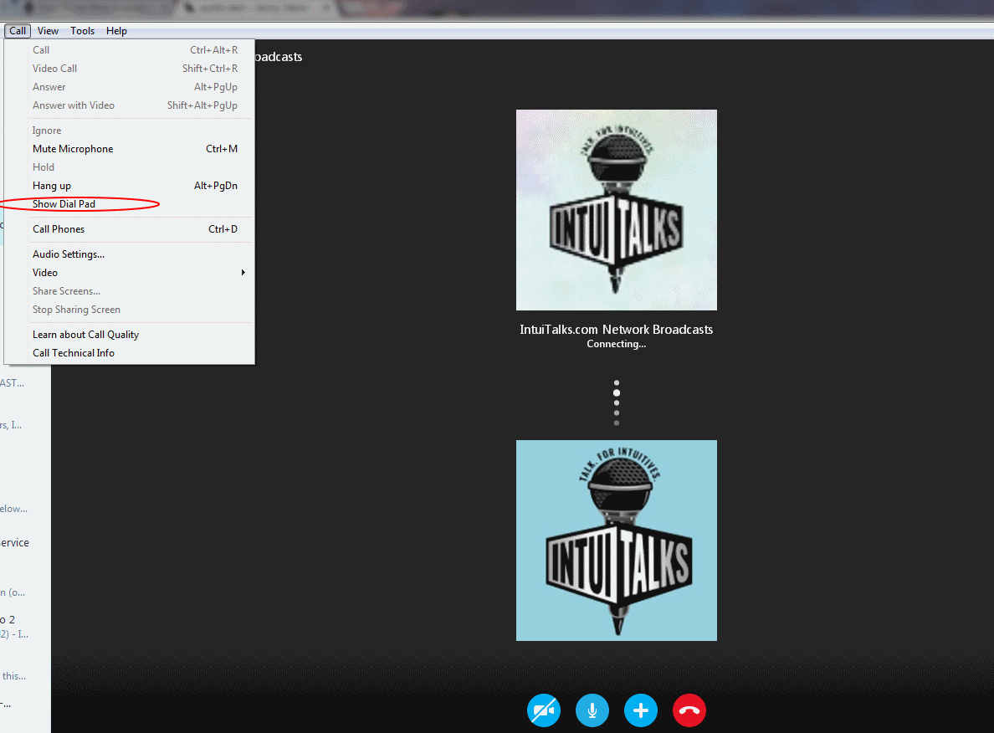This screenshot has width=994, height=733.
Task: Click the upper IntuiTalks contact avatar
Action: pos(616,210)
